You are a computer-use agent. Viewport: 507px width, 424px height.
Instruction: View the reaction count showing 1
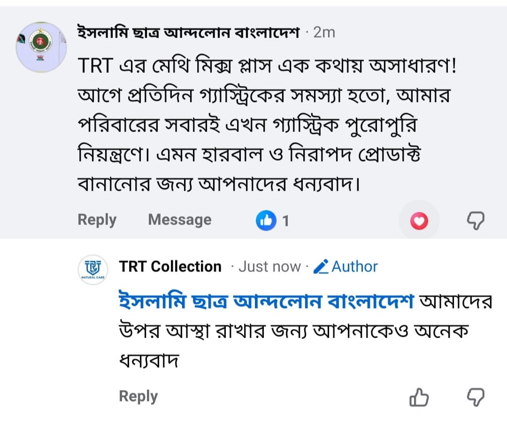(285, 221)
